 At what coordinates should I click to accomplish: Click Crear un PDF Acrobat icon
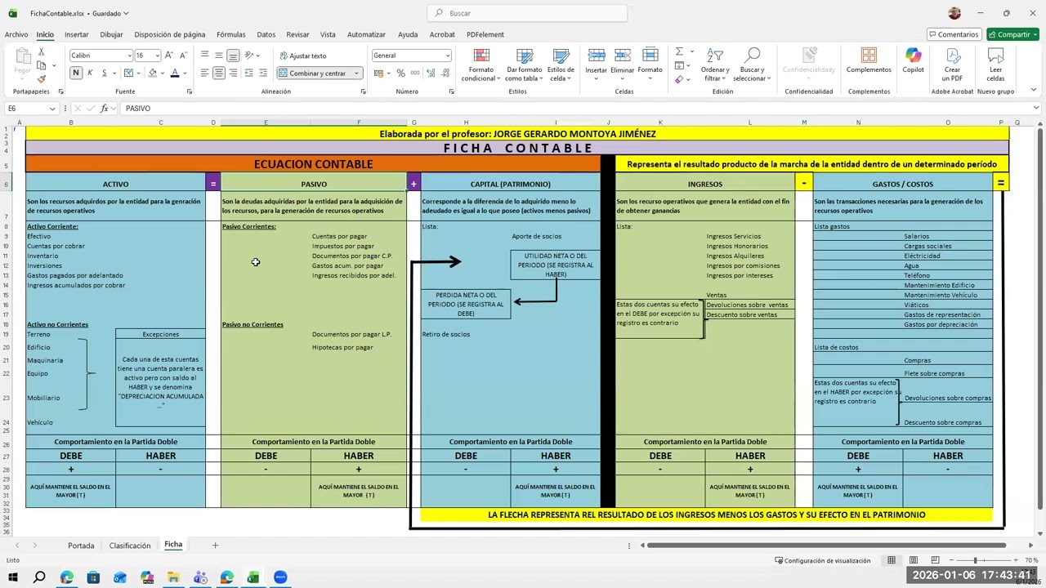tap(953, 65)
